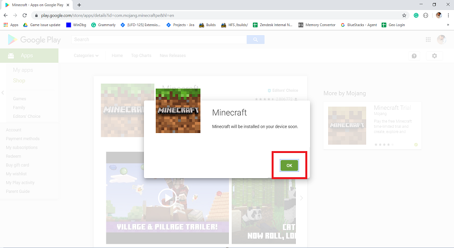Click the blue search magnifier button
Viewport: 454px width, 248px height.
pos(255,40)
